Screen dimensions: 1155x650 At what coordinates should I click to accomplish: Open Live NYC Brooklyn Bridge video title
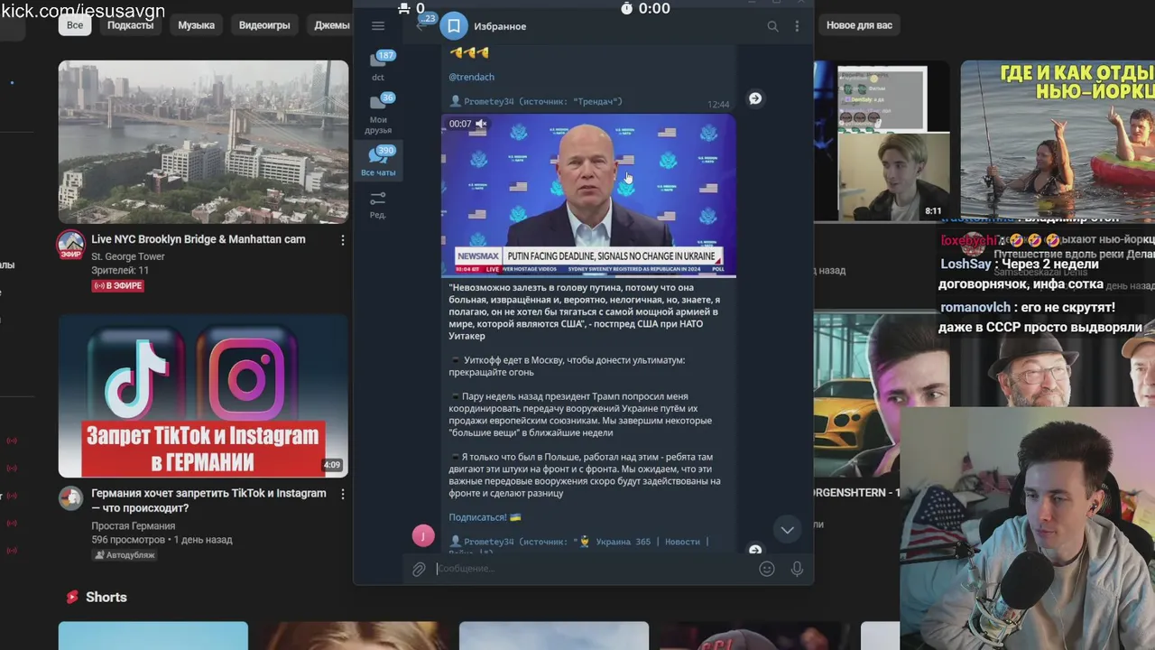199,239
